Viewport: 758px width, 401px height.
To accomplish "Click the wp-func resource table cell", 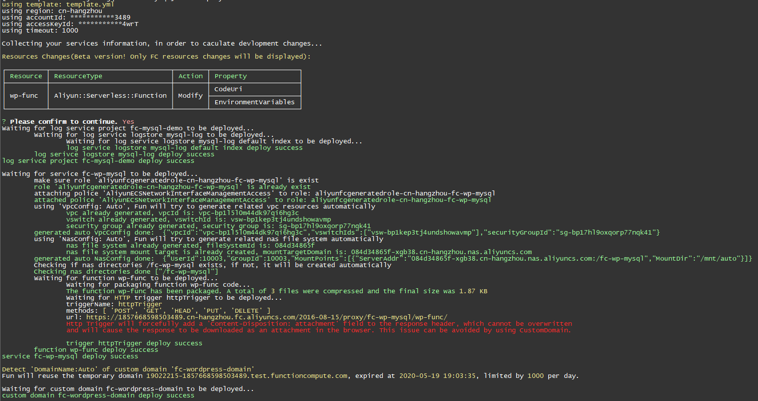I will pos(24,96).
